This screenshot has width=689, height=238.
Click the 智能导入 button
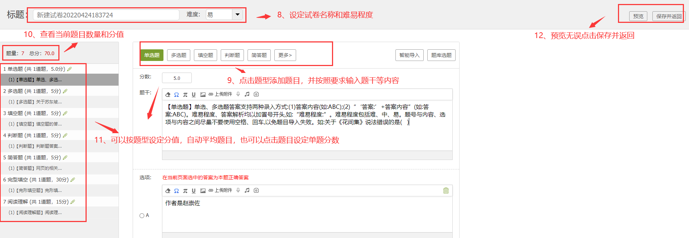point(410,55)
